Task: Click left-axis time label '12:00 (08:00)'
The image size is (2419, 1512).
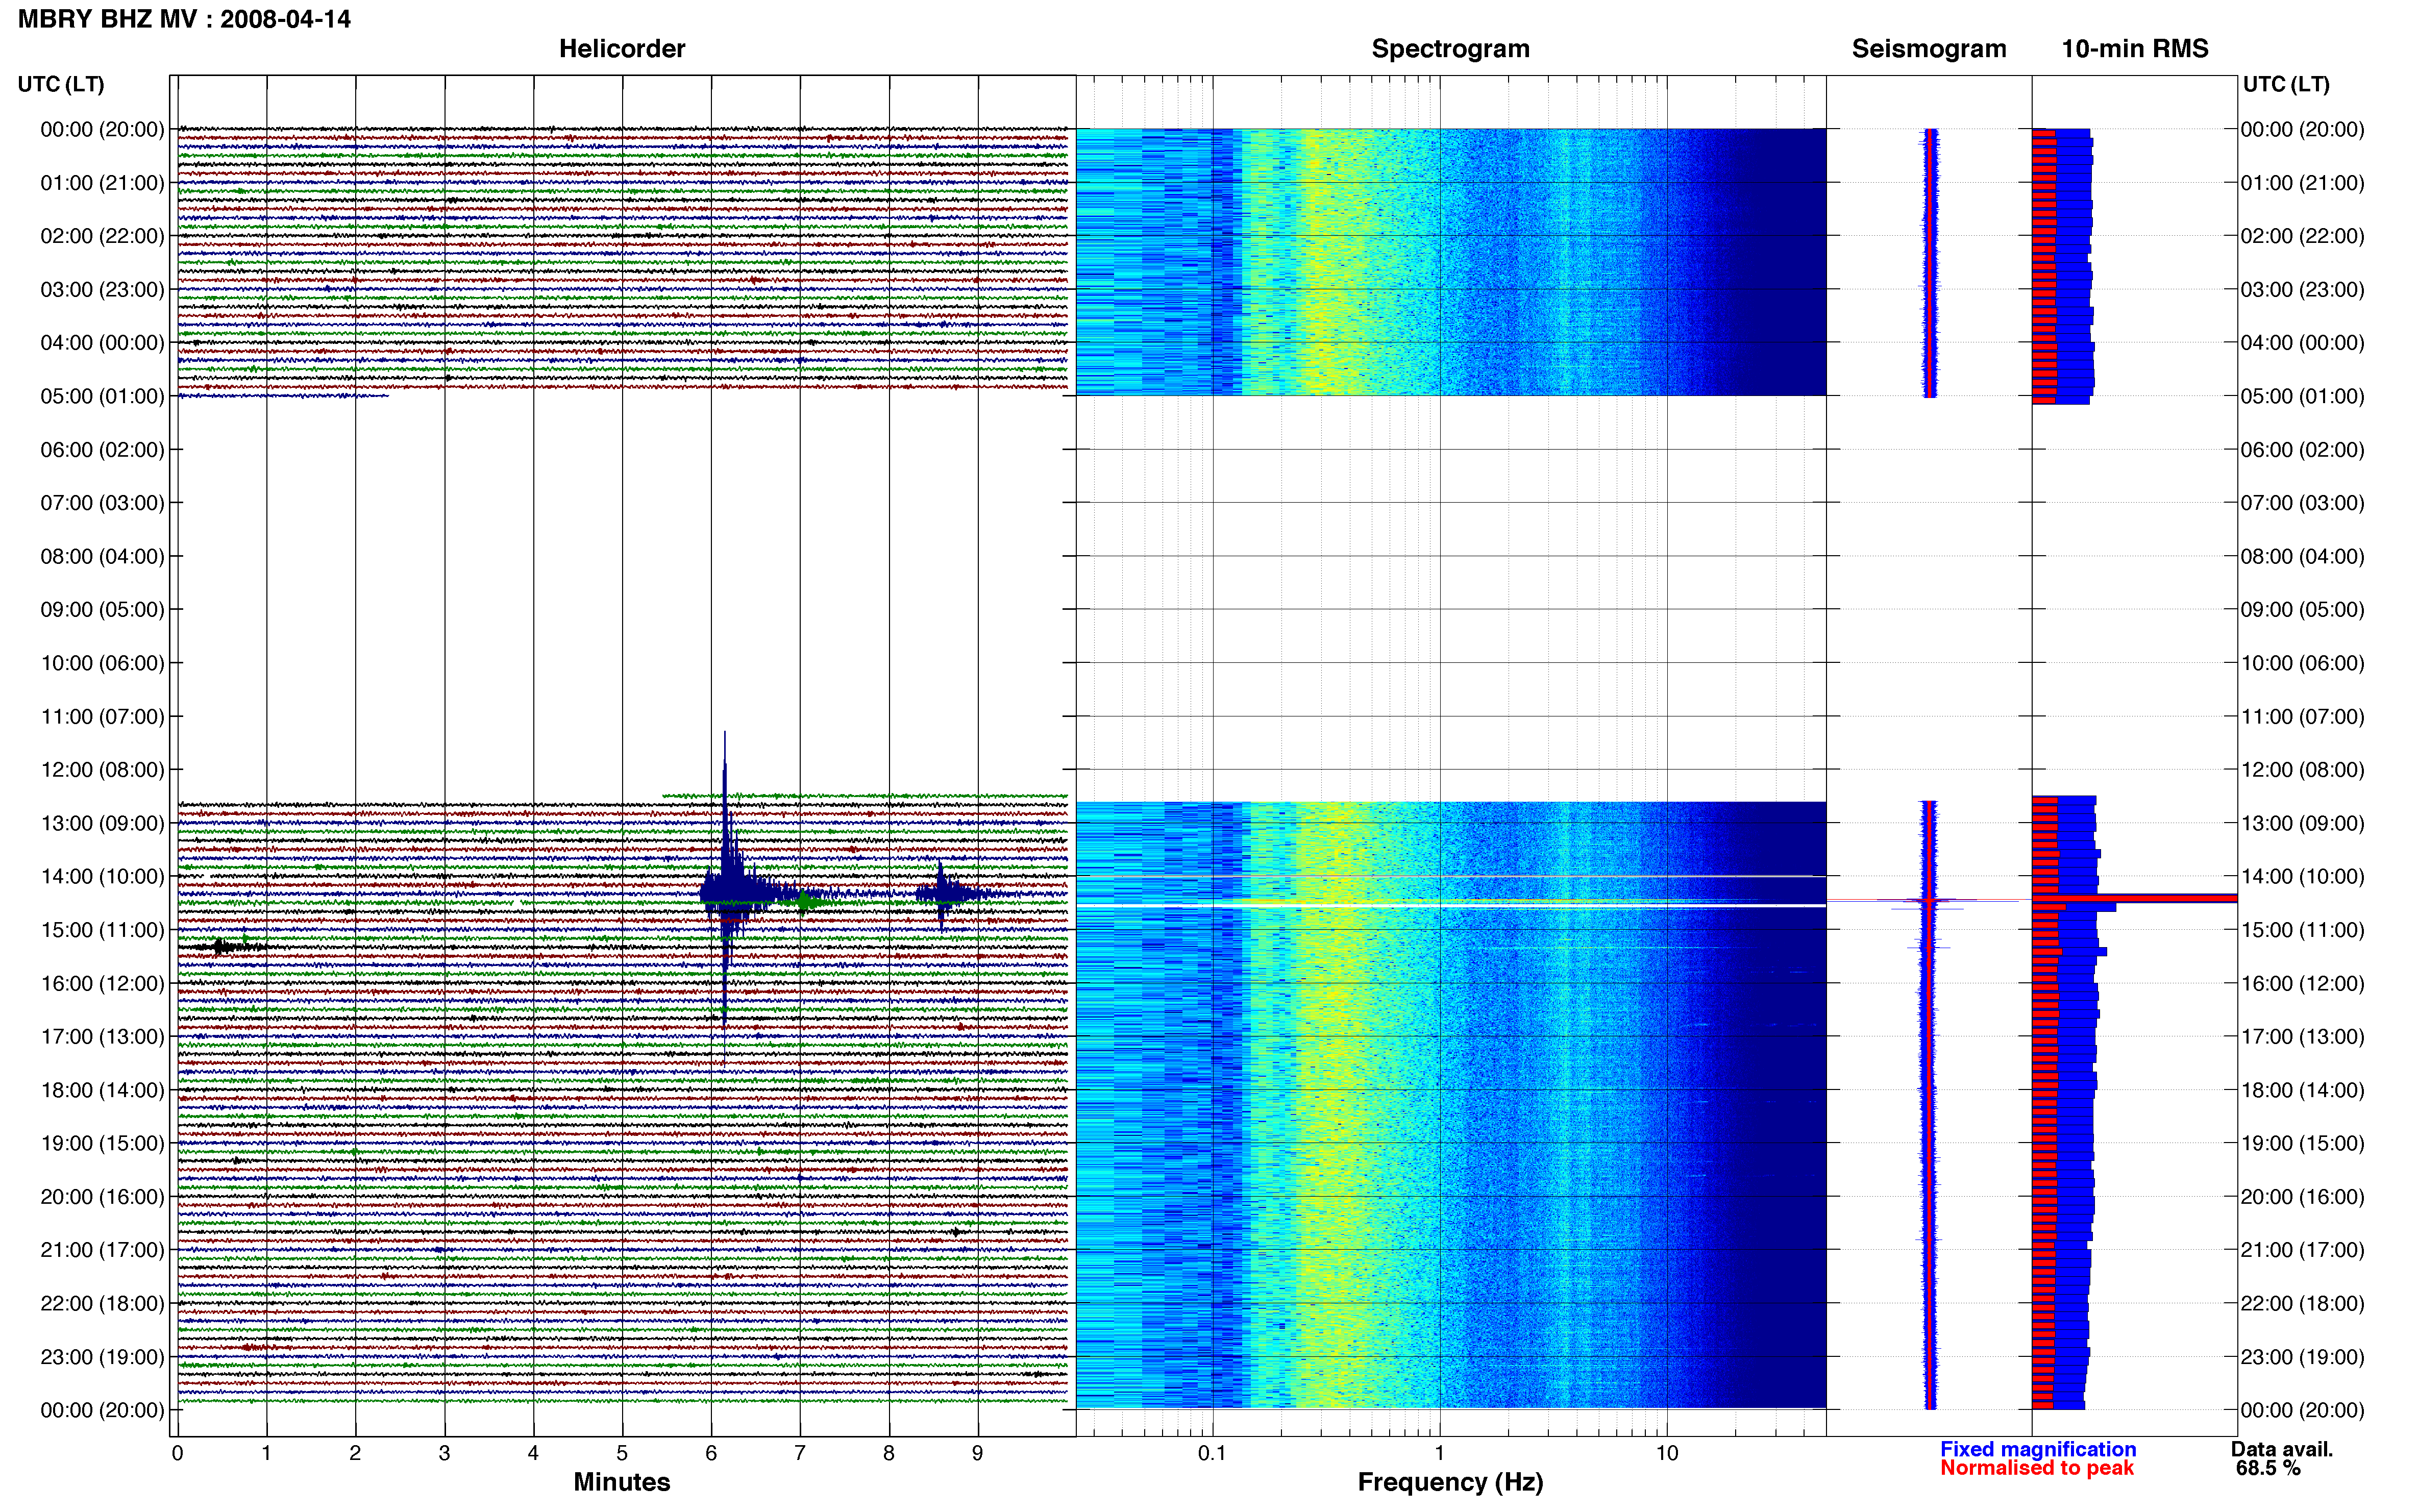Action: point(102,770)
